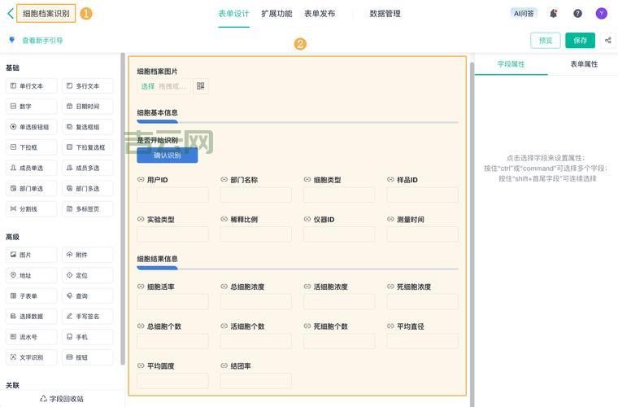Add a 成员单选 component
The image size is (618, 407).
[x=31, y=168]
